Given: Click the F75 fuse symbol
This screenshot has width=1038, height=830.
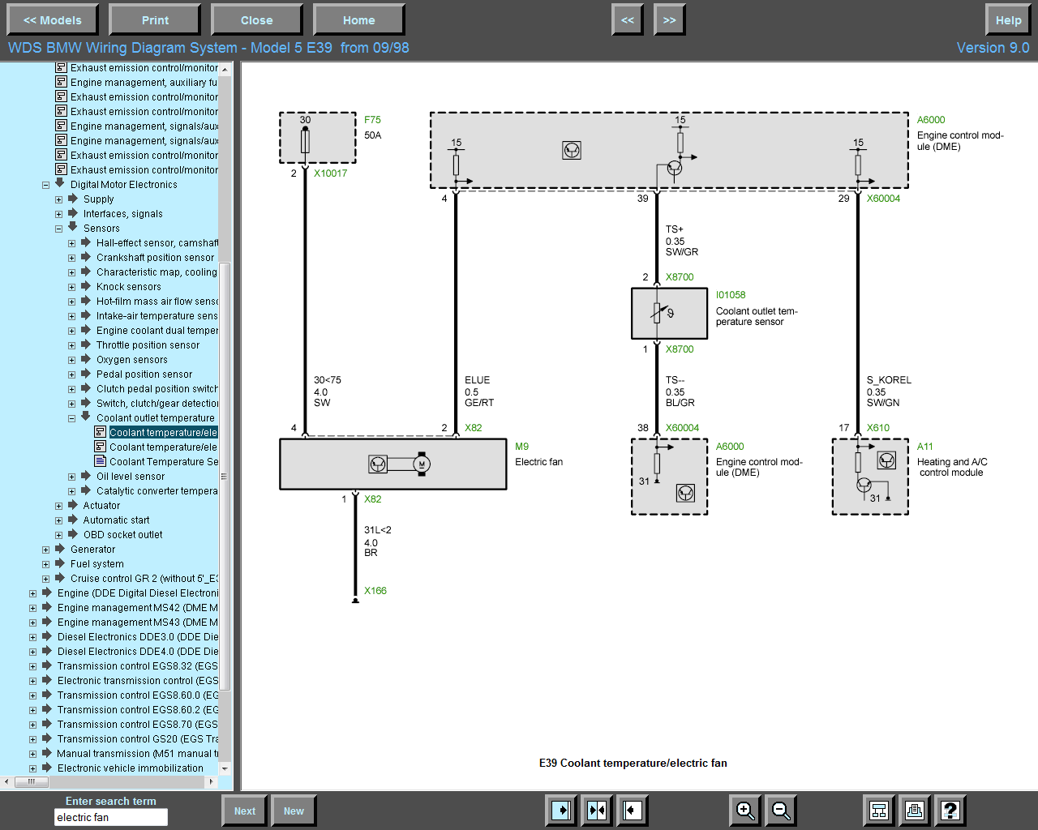Looking at the screenshot, I should point(305,141).
